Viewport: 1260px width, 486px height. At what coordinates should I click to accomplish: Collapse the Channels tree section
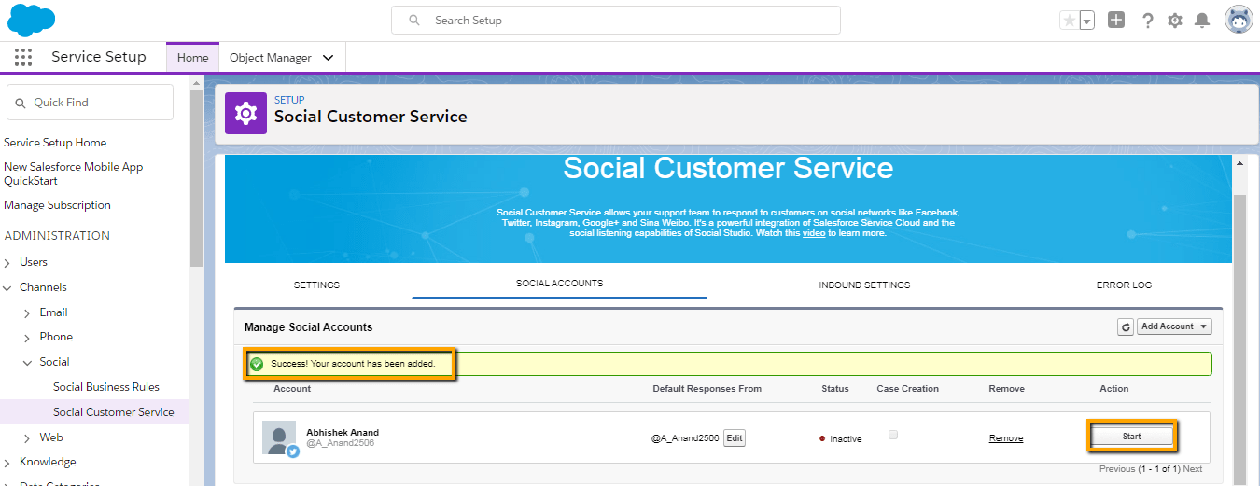pyautogui.click(x=8, y=287)
